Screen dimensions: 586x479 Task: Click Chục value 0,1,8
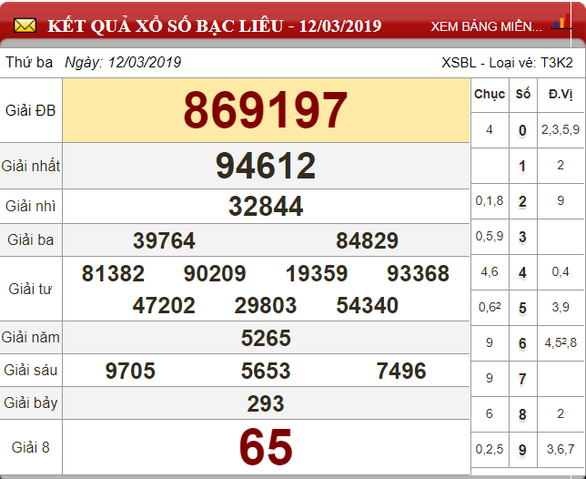[x=490, y=201]
